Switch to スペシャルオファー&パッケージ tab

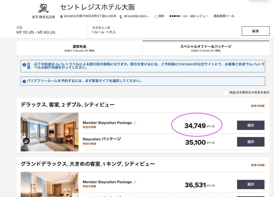coord(206,48)
